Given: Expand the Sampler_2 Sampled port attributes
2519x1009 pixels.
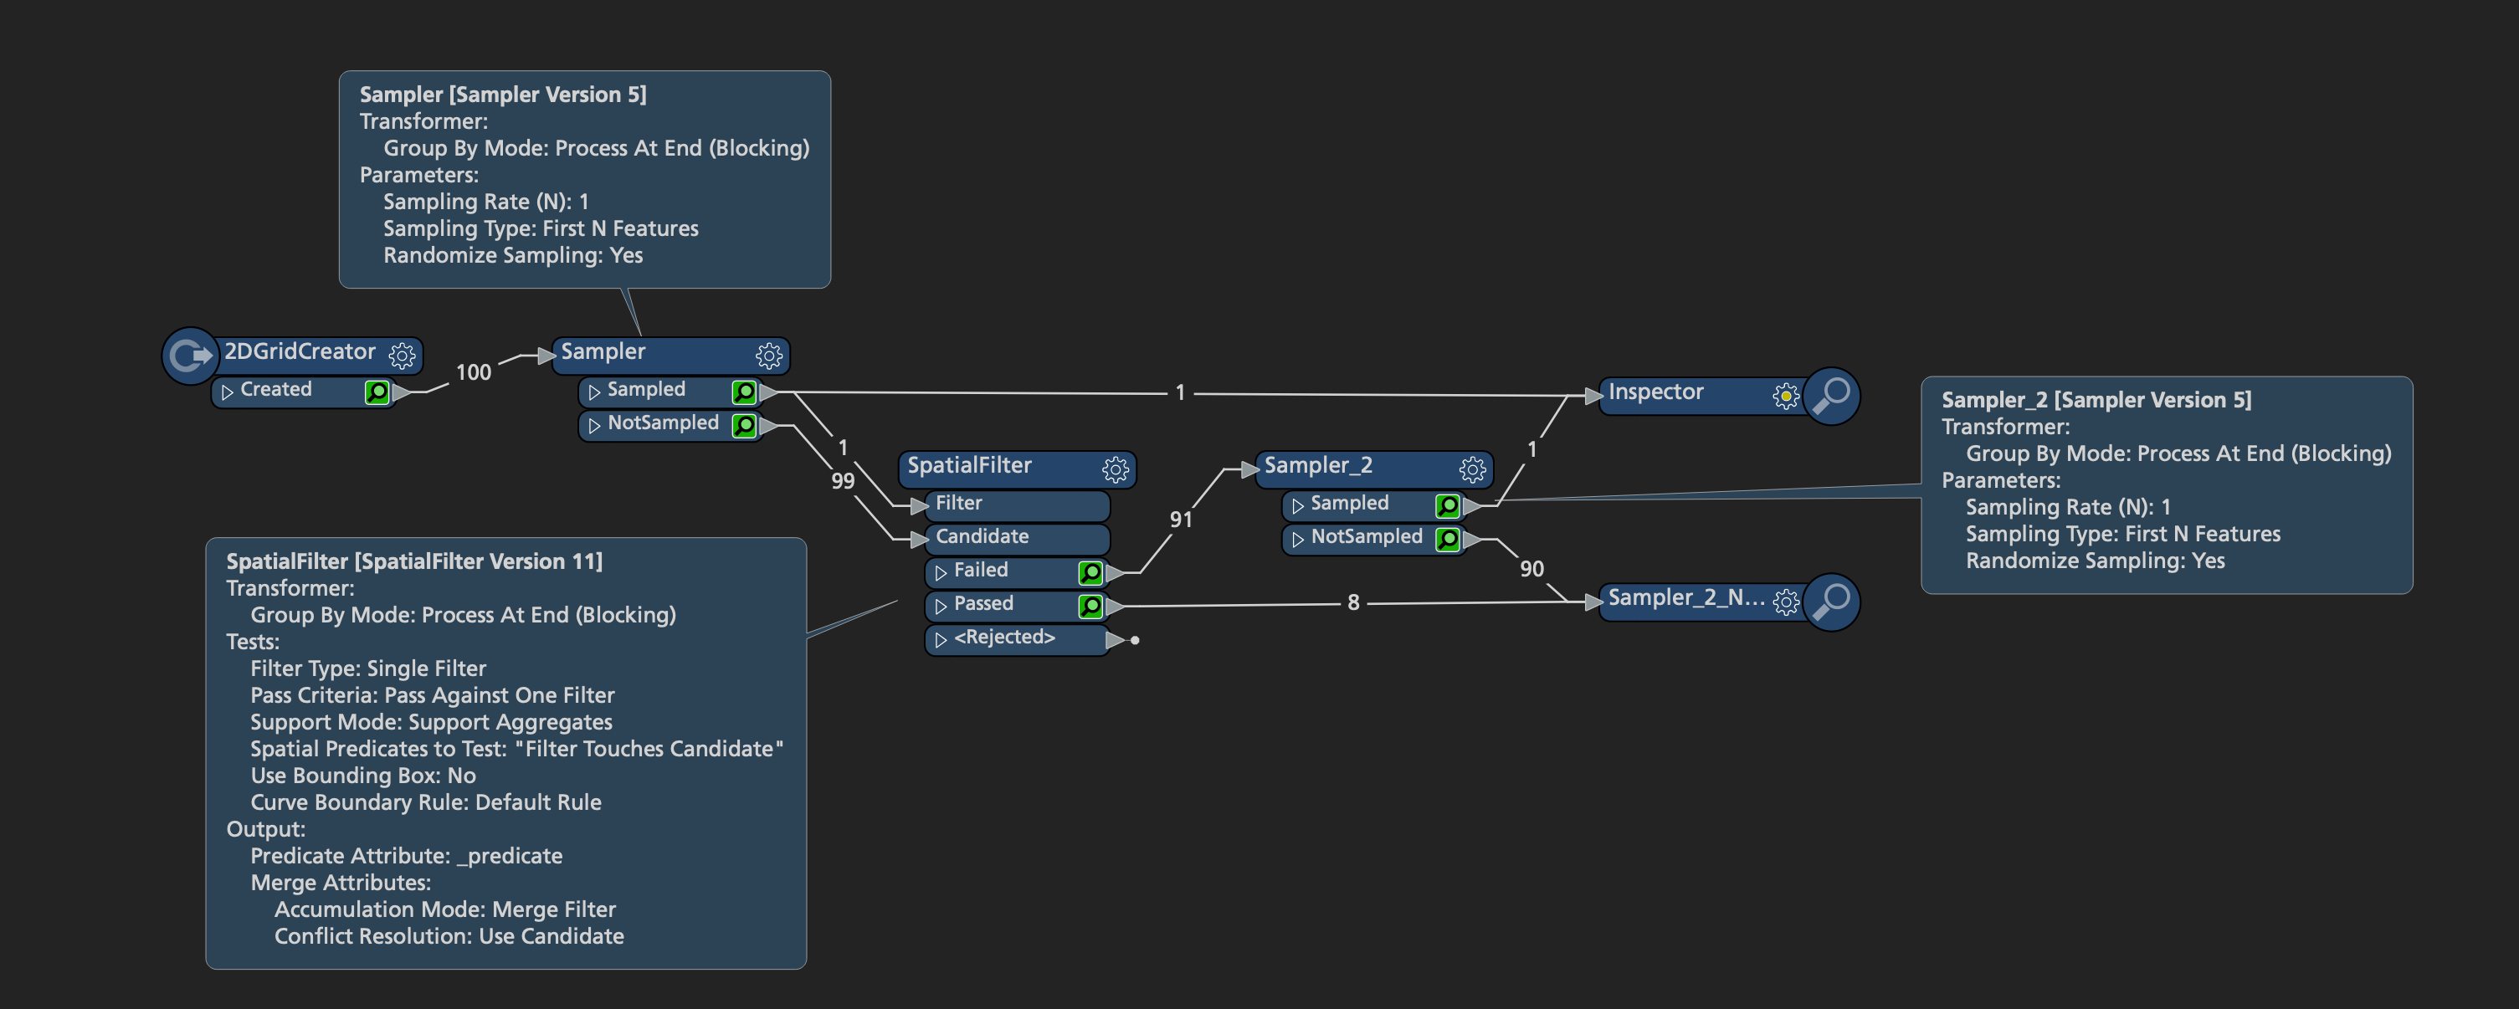Looking at the screenshot, I should [x=1298, y=505].
